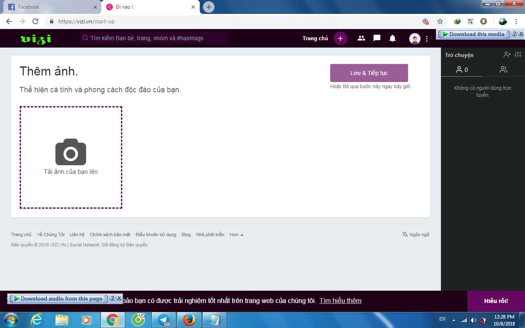Select the online users tab showing 0

(462, 70)
